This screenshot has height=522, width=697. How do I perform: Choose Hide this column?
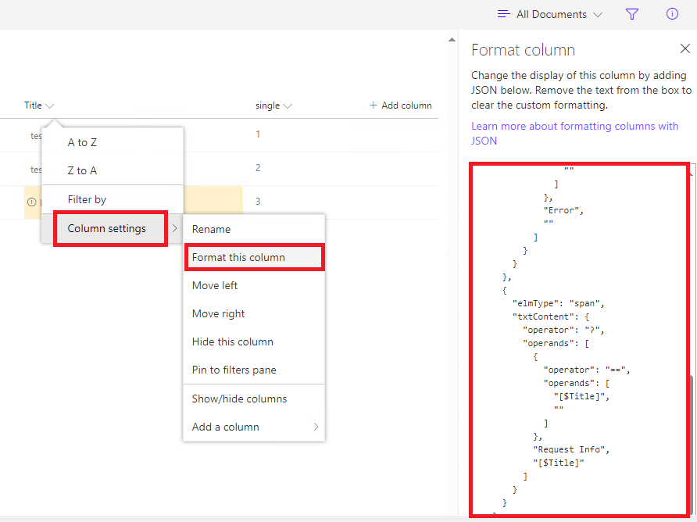[254, 341]
